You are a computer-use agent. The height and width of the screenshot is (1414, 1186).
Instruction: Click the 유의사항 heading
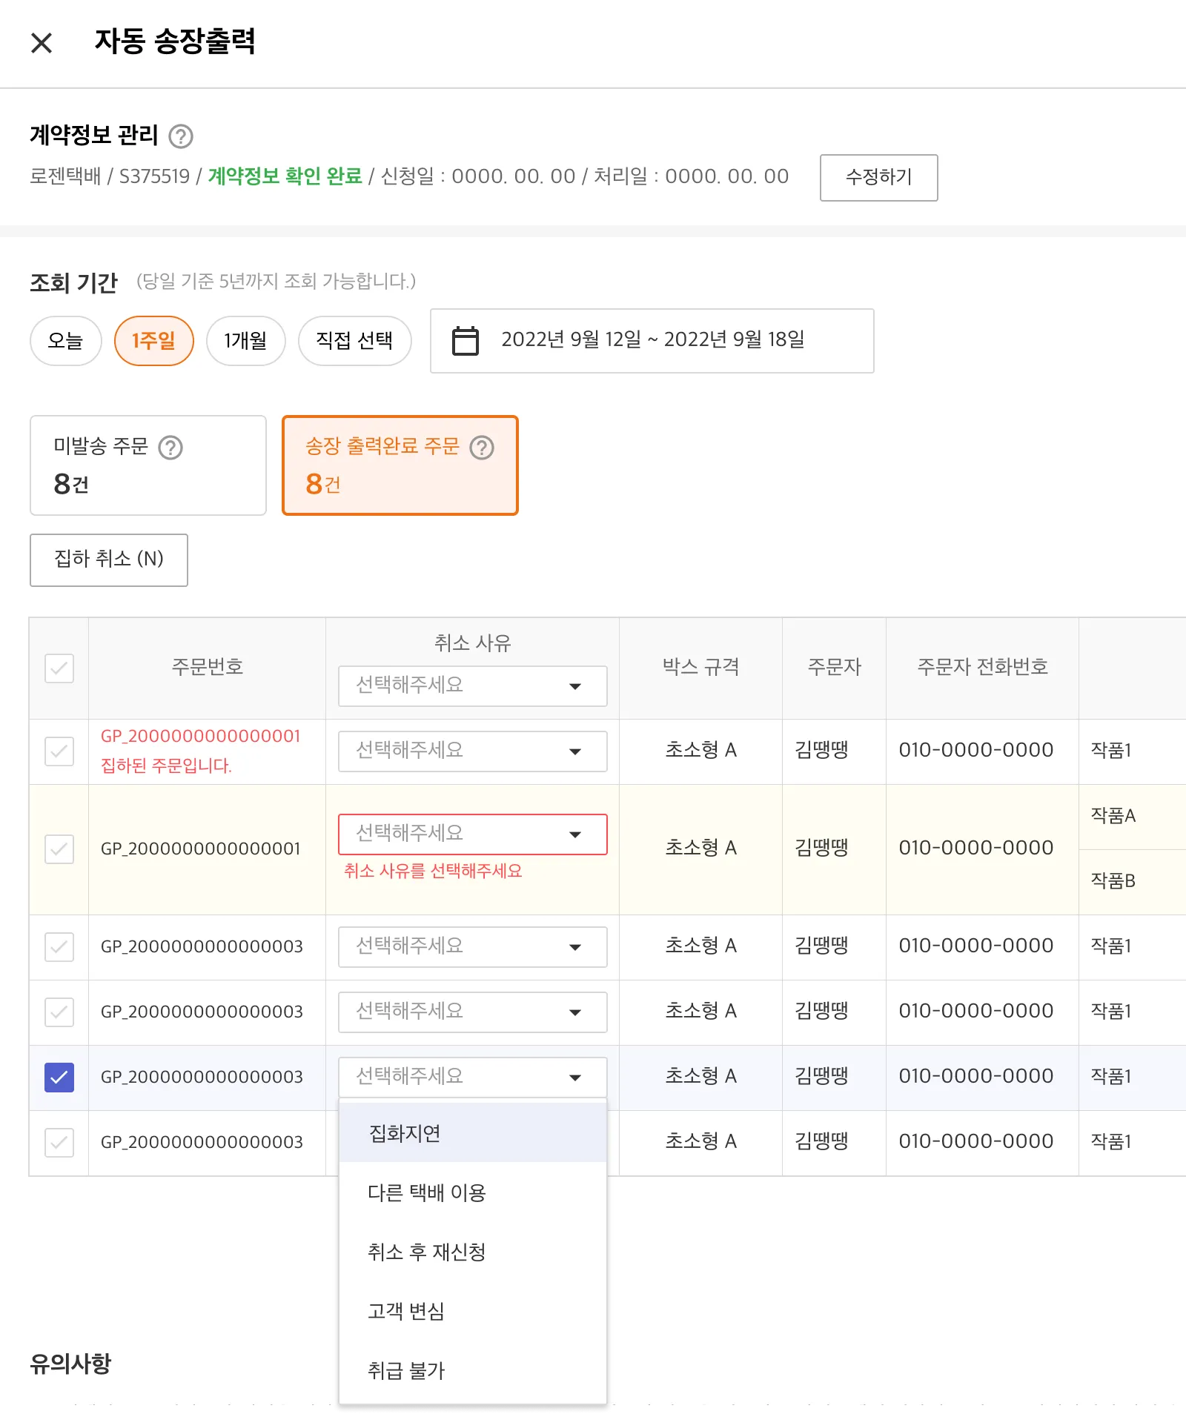click(70, 1364)
